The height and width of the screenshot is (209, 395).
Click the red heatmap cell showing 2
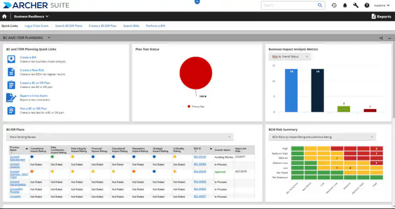[x=376, y=148]
